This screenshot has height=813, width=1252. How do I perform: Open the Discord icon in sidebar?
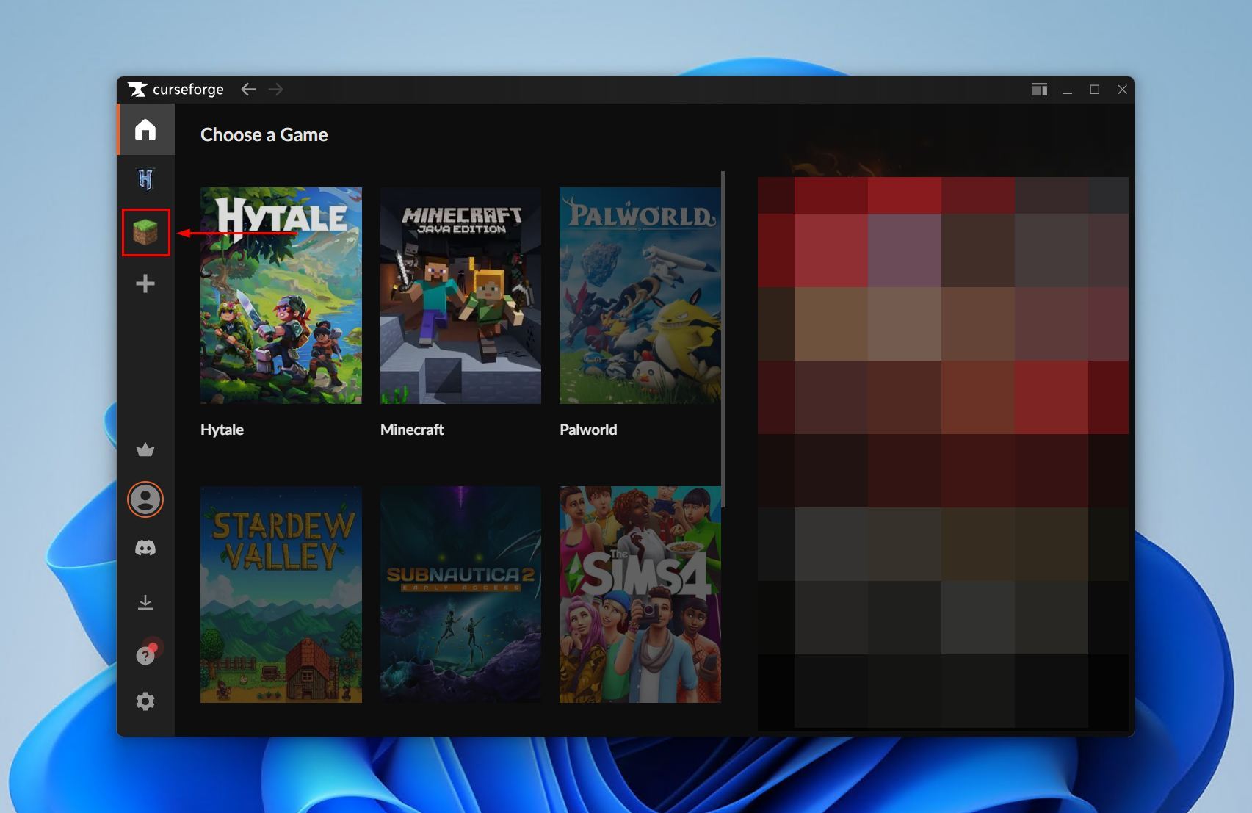pos(145,548)
